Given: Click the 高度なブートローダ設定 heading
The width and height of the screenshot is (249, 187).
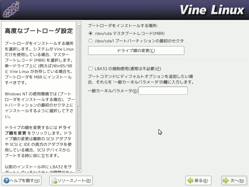Looking at the screenshot, I should (39, 31).
